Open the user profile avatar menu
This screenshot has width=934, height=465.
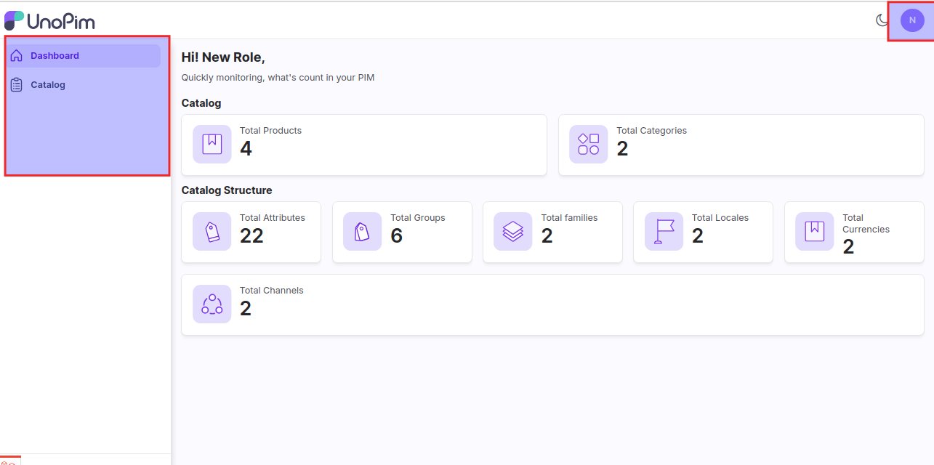(x=911, y=20)
